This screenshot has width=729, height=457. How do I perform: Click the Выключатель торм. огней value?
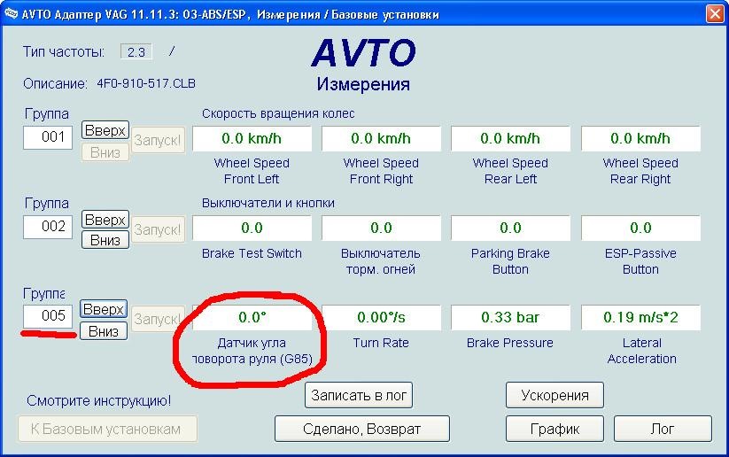381,228
